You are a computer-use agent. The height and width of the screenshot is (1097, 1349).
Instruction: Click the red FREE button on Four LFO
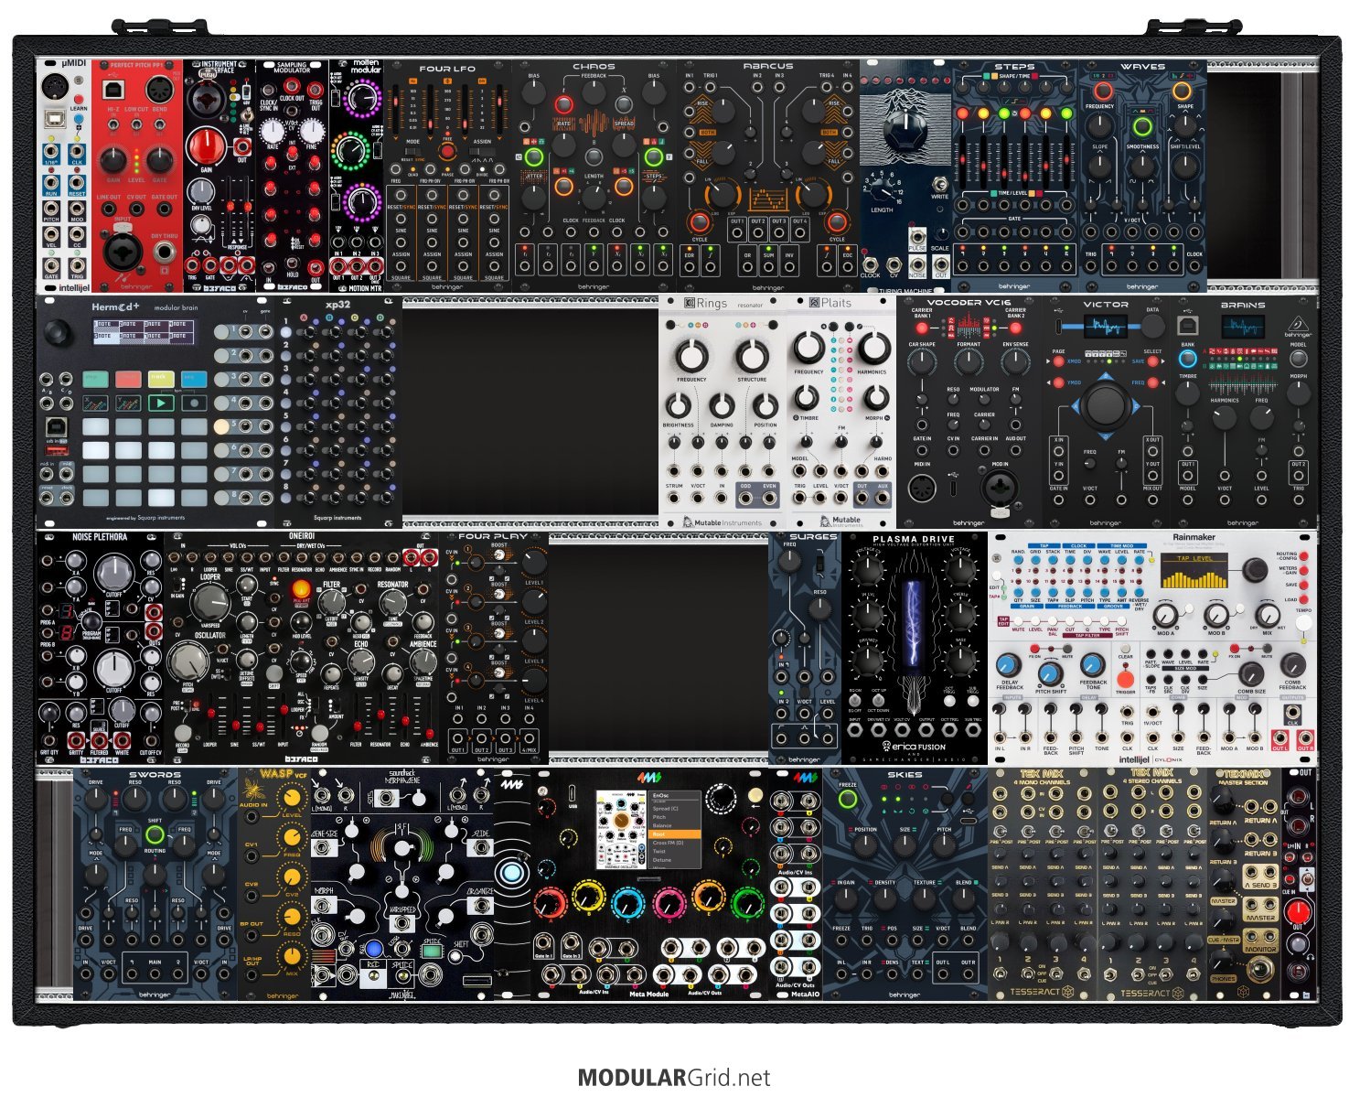(447, 152)
